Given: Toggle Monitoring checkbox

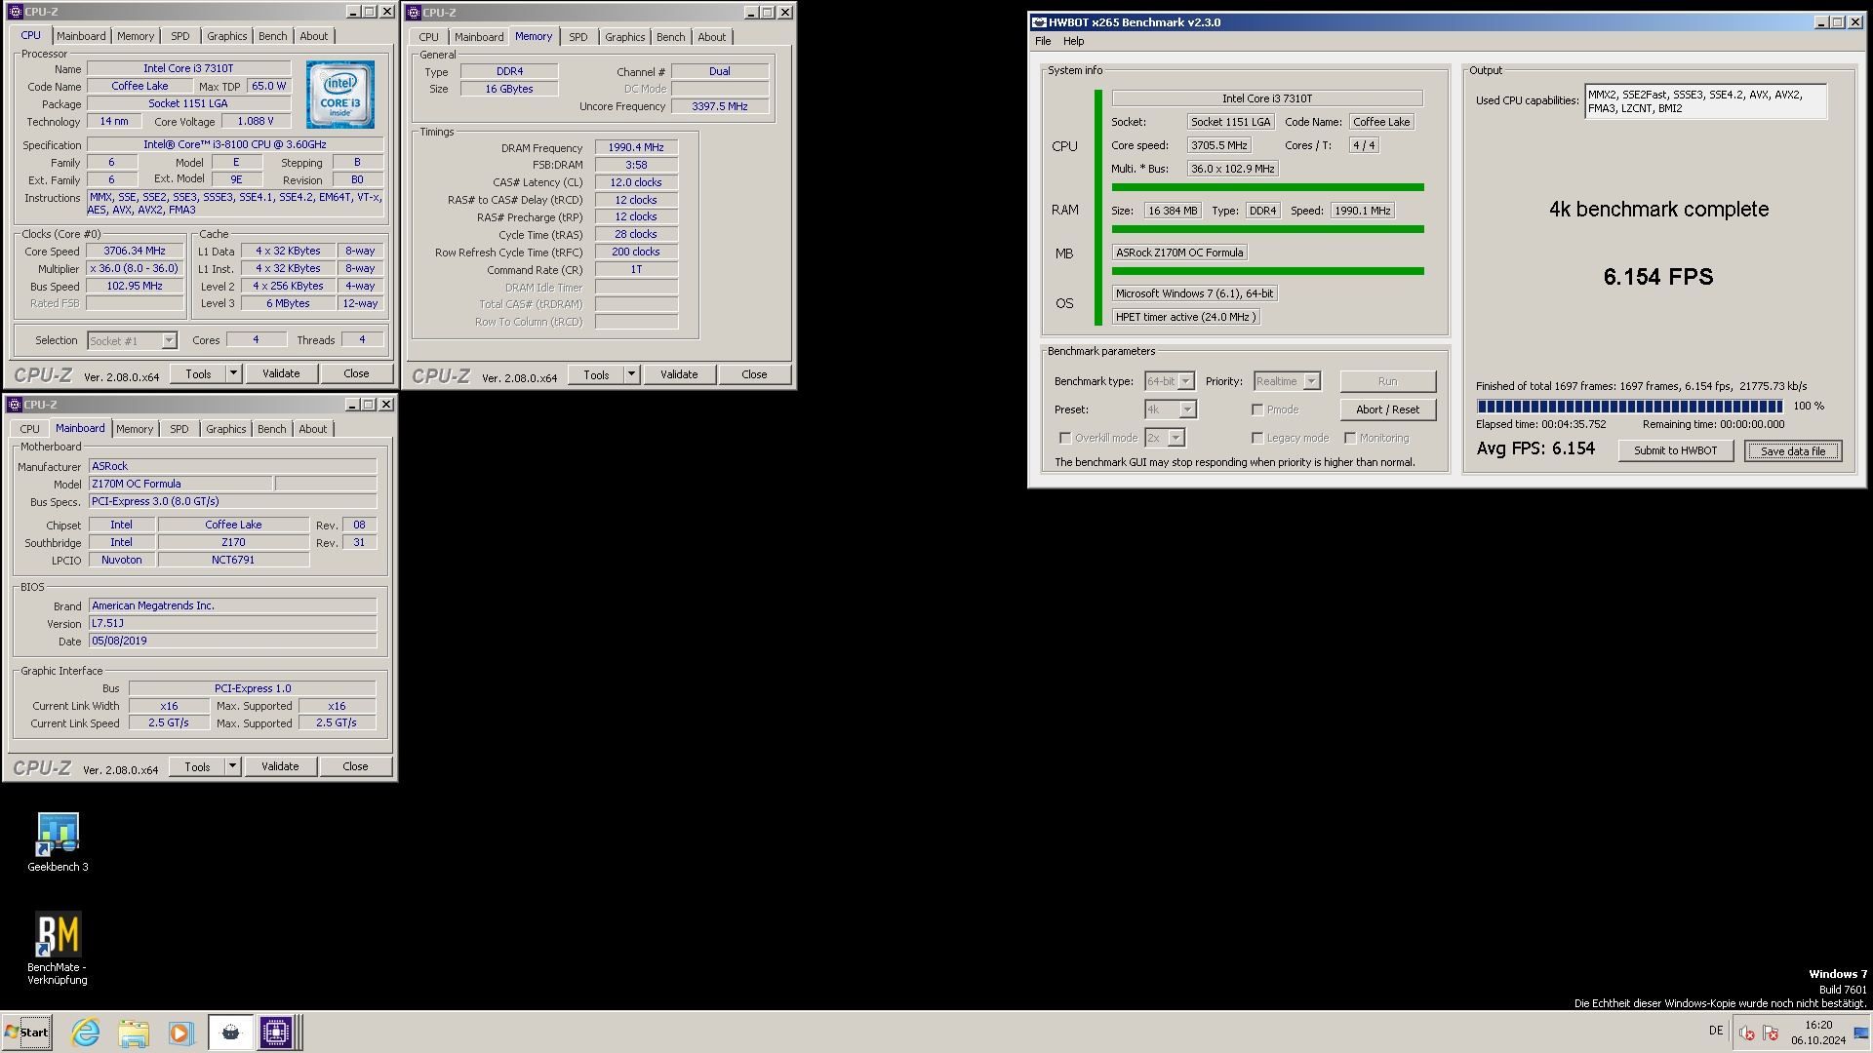Looking at the screenshot, I should point(1350,438).
